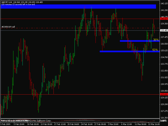
Task: Click the 139.350 price scale value
Action: coord(164,24)
